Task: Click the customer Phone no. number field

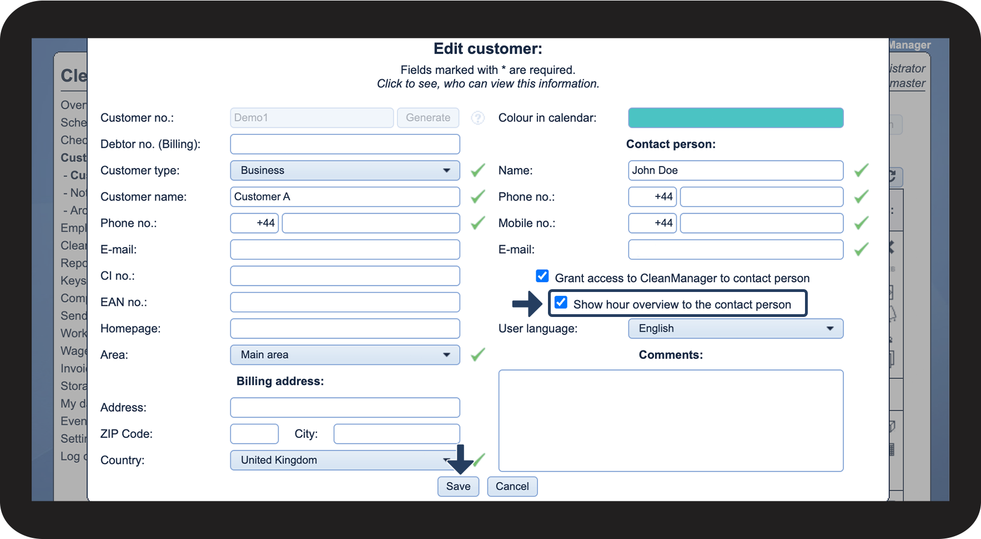Action: [x=371, y=223]
